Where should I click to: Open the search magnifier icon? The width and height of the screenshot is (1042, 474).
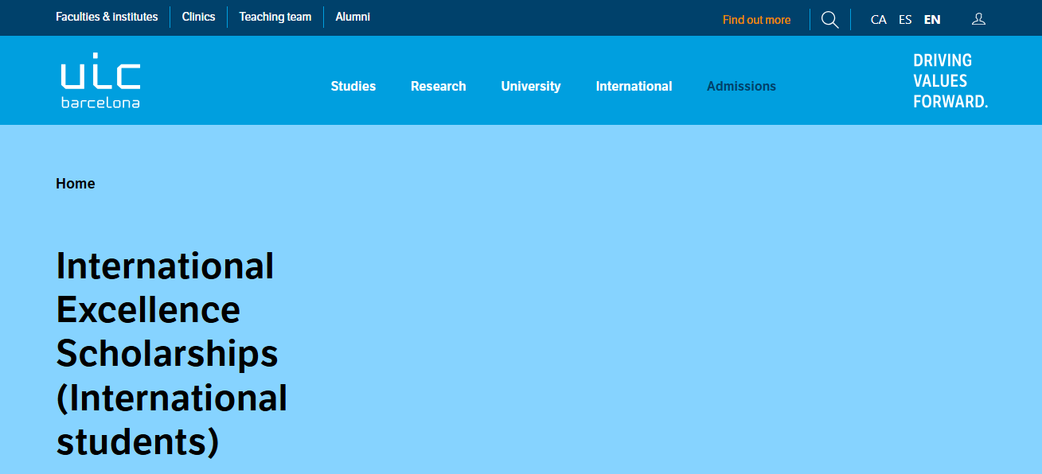click(x=829, y=20)
